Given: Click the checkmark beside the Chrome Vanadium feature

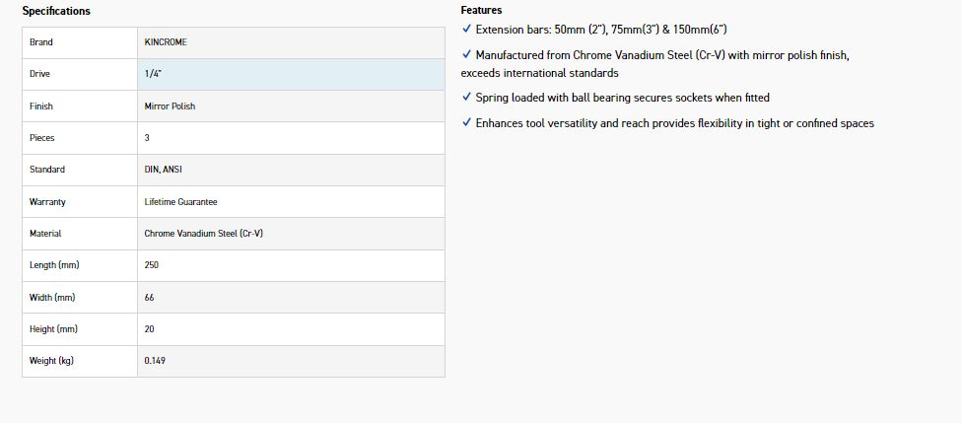Looking at the screenshot, I should click(466, 55).
